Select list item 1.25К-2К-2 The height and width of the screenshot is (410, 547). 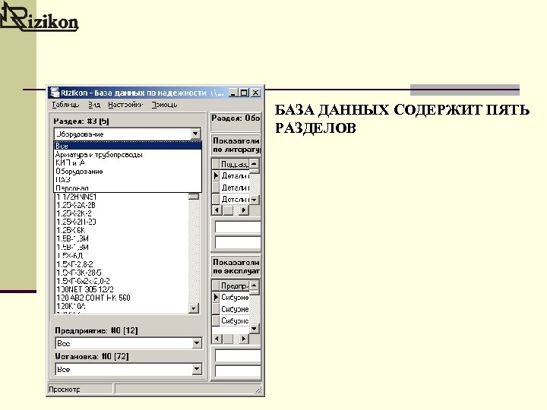(x=74, y=213)
